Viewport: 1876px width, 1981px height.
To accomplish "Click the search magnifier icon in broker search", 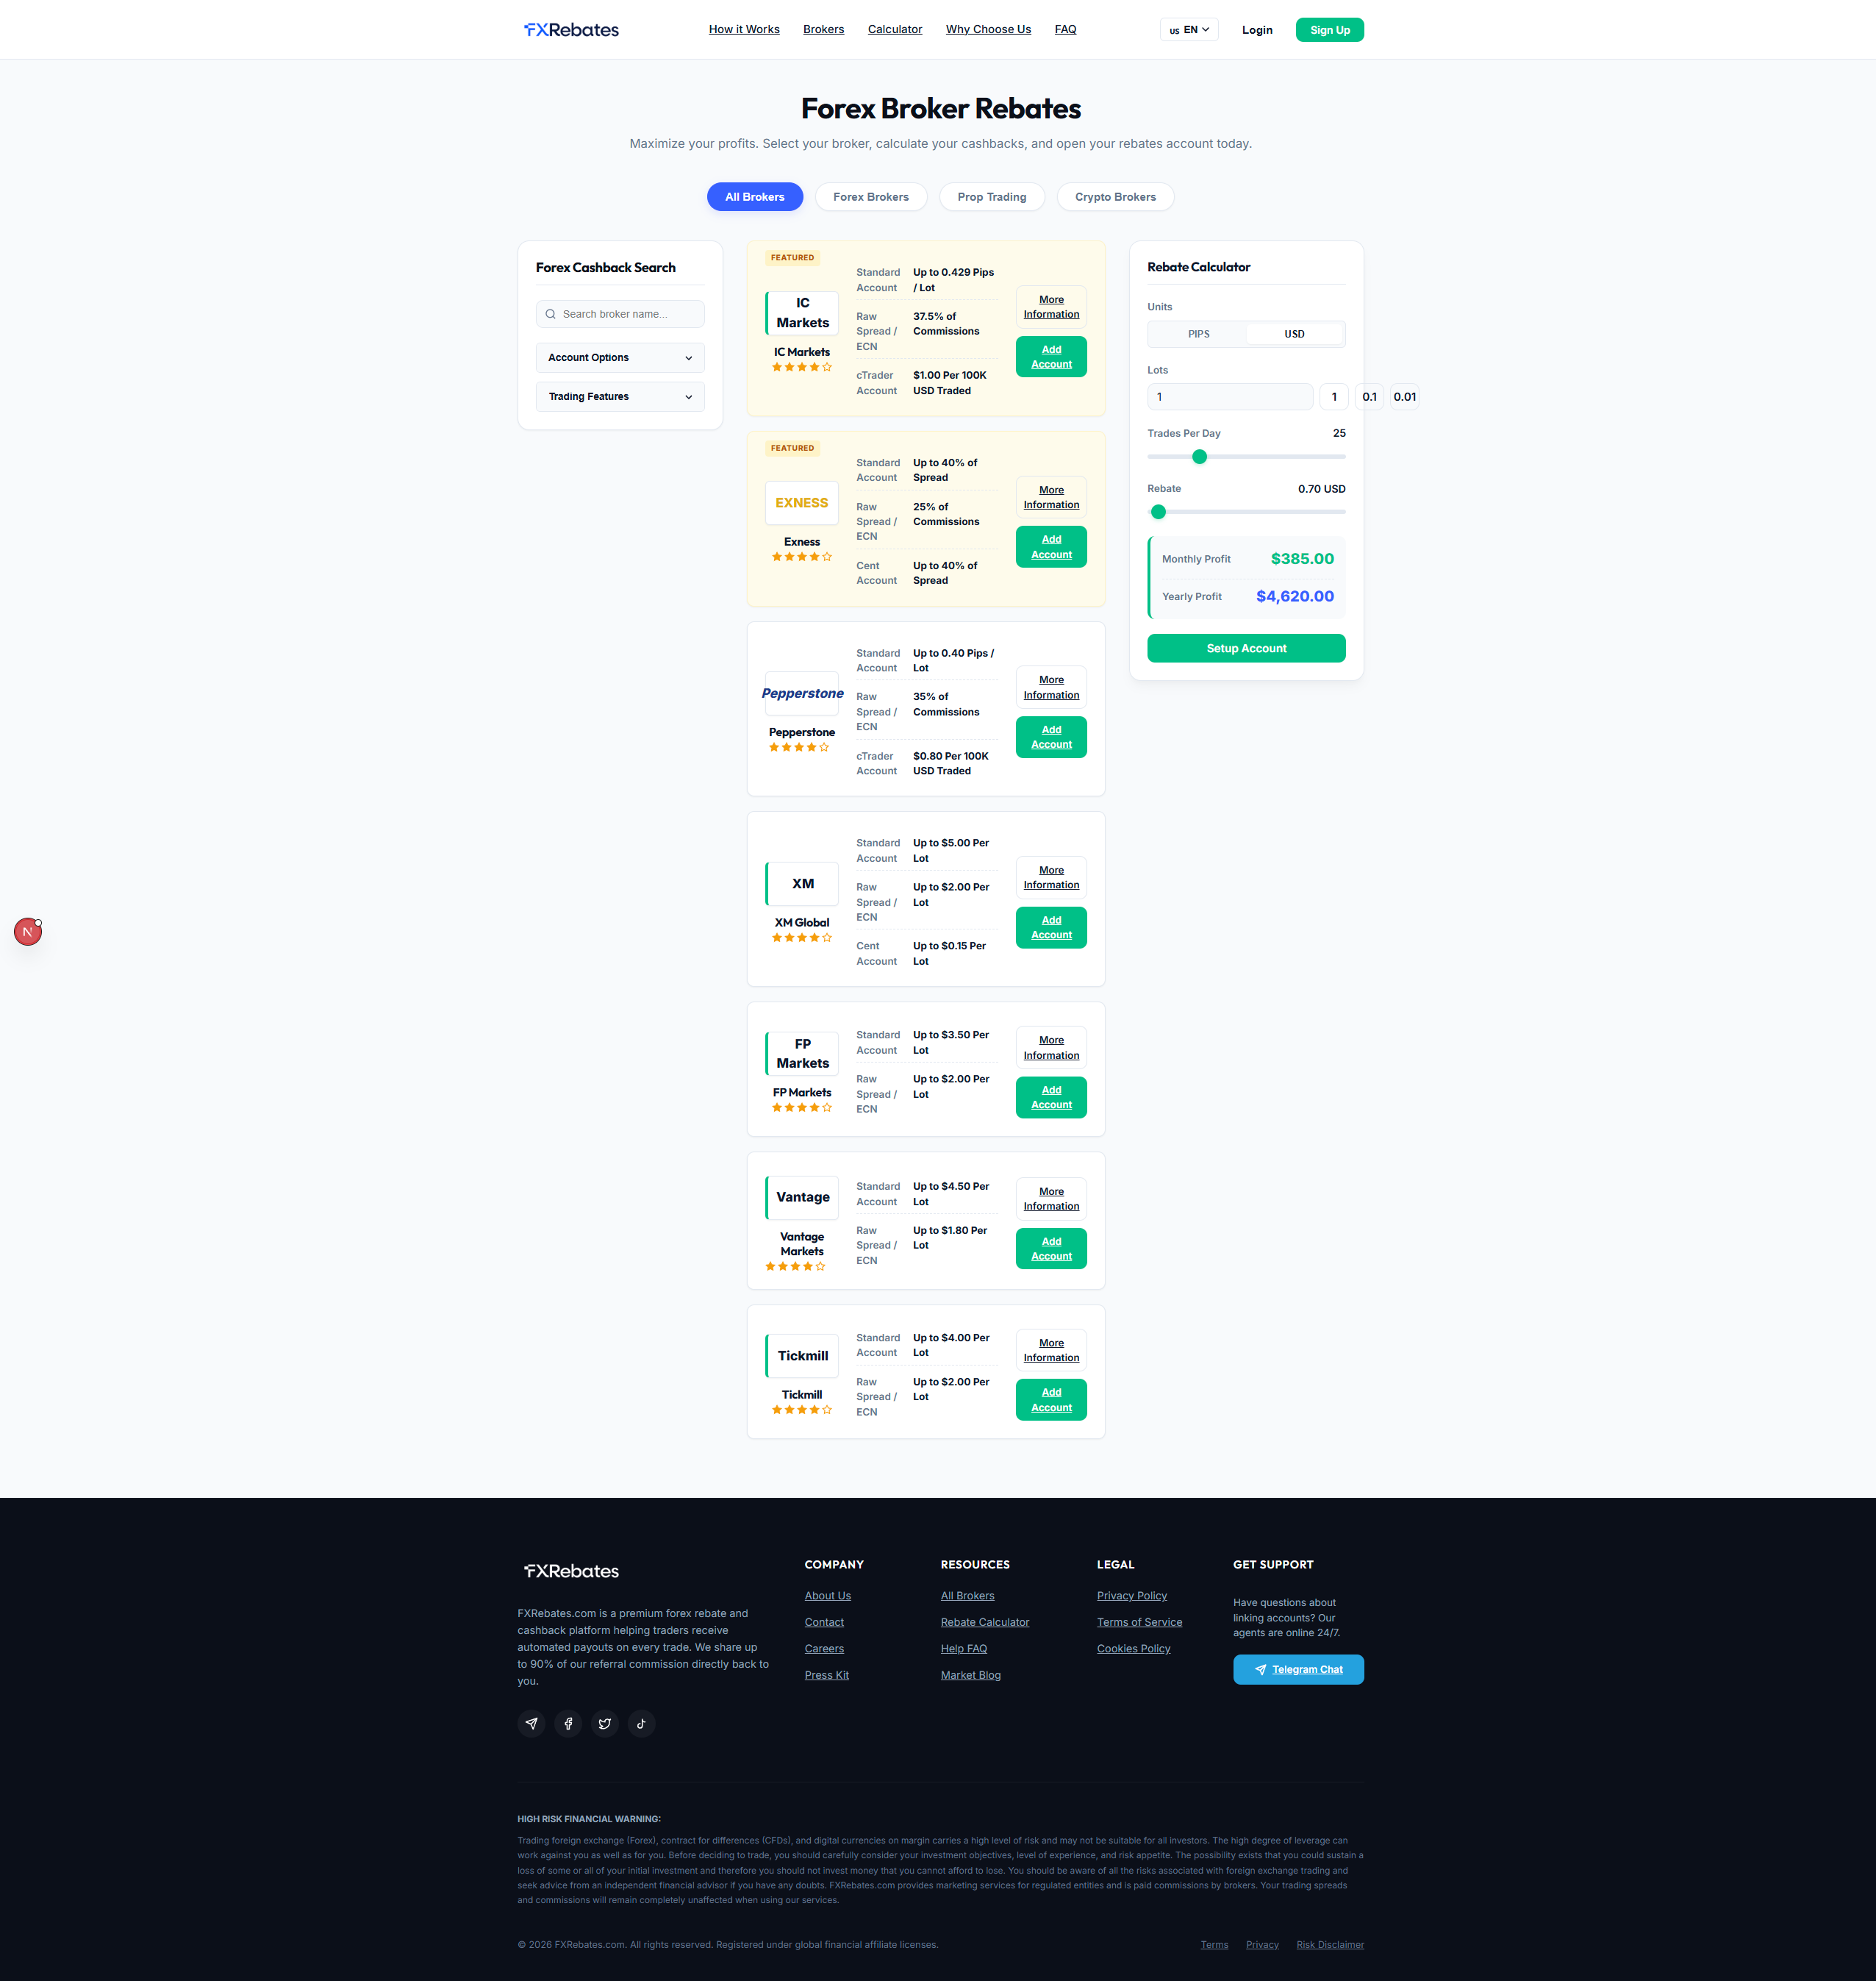I will point(550,314).
